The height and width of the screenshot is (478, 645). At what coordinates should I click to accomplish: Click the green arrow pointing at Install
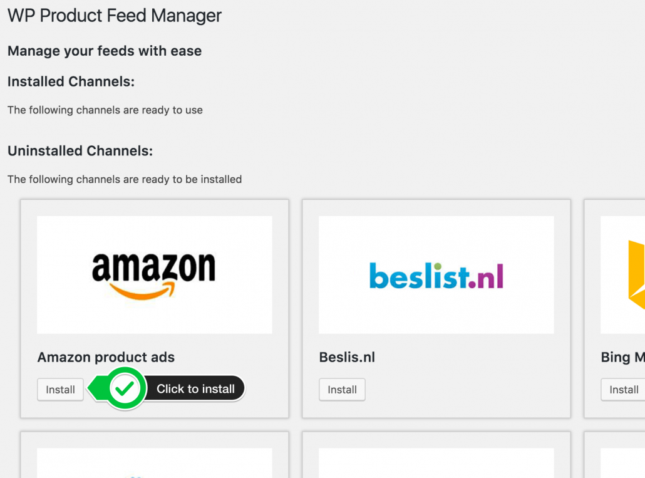[96, 389]
